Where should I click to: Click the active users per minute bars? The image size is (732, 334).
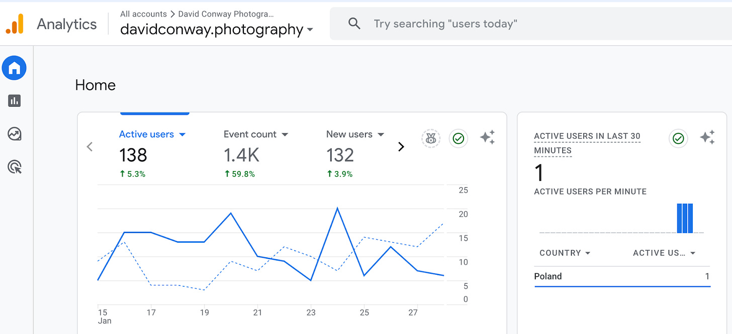(x=685, y=218)
